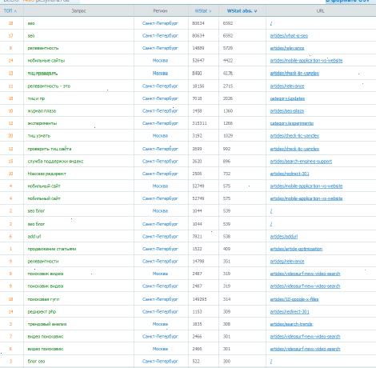Click Москва region in тиц узнать row
This screenshot has height=368, width=376.
coord(160,136)
